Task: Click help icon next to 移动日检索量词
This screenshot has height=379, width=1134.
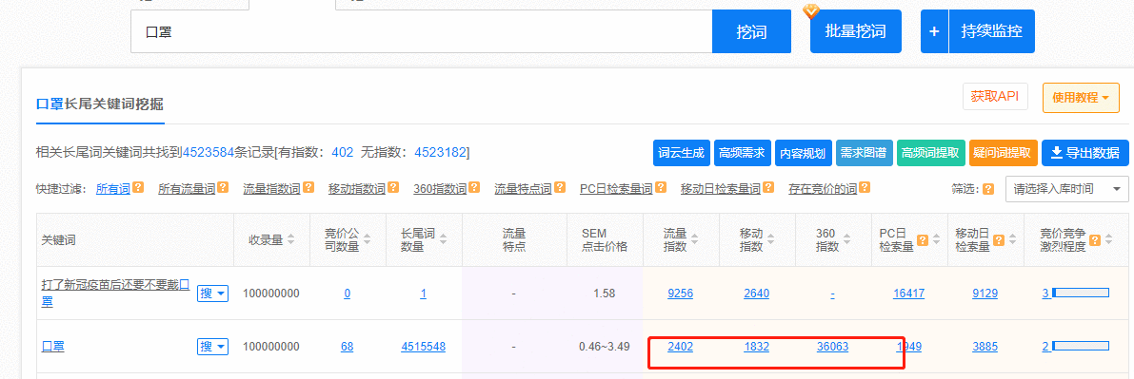Action: (768, 188)
